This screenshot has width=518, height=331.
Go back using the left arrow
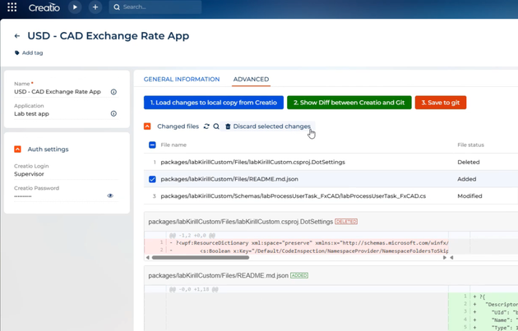coord(17,36)
